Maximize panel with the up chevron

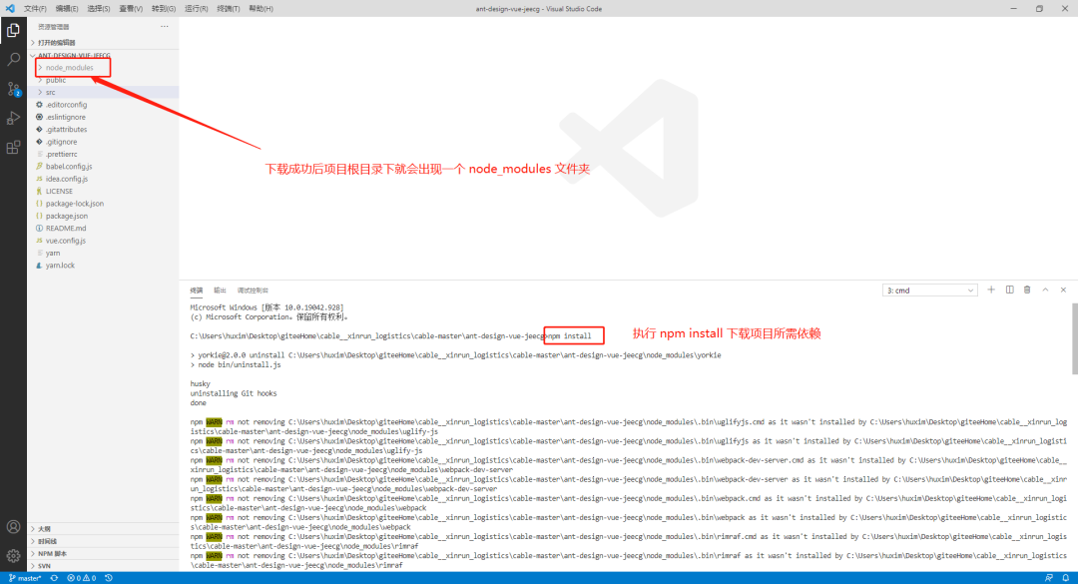pos(1045,291)
